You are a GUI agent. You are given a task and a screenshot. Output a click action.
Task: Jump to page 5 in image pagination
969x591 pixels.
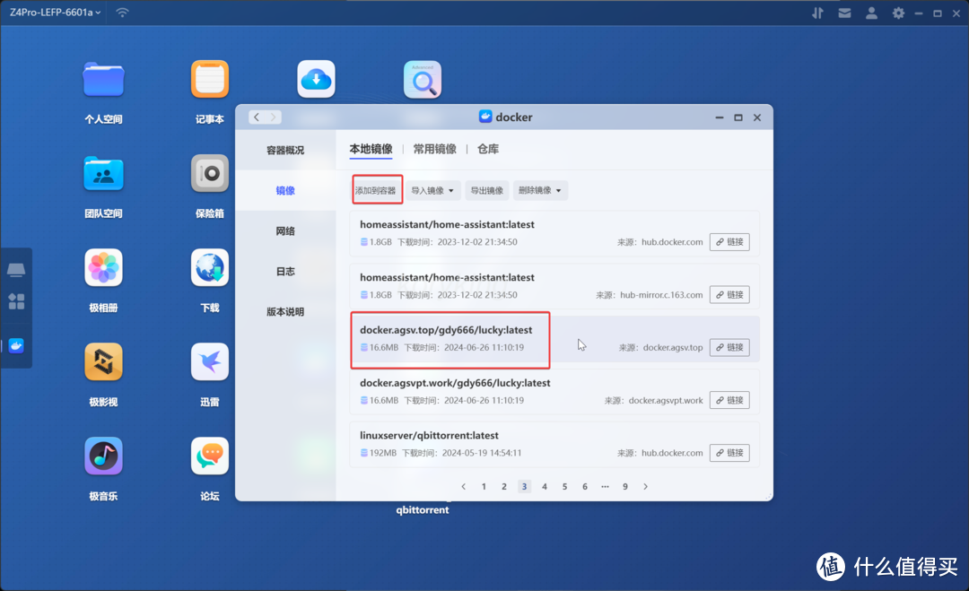click(x=564, y=486)
